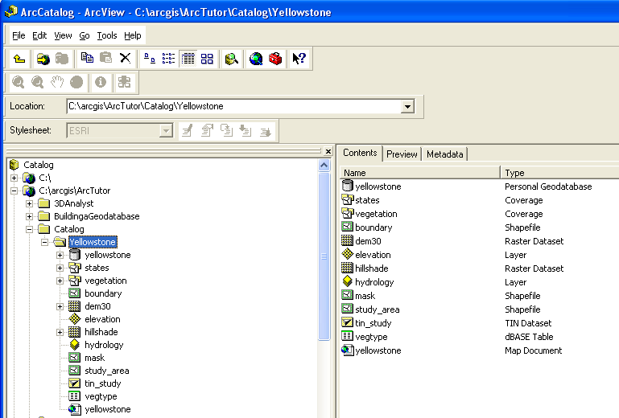
Task: Select tin_study in the Catalog tree
Action: [x=103, y=383]
